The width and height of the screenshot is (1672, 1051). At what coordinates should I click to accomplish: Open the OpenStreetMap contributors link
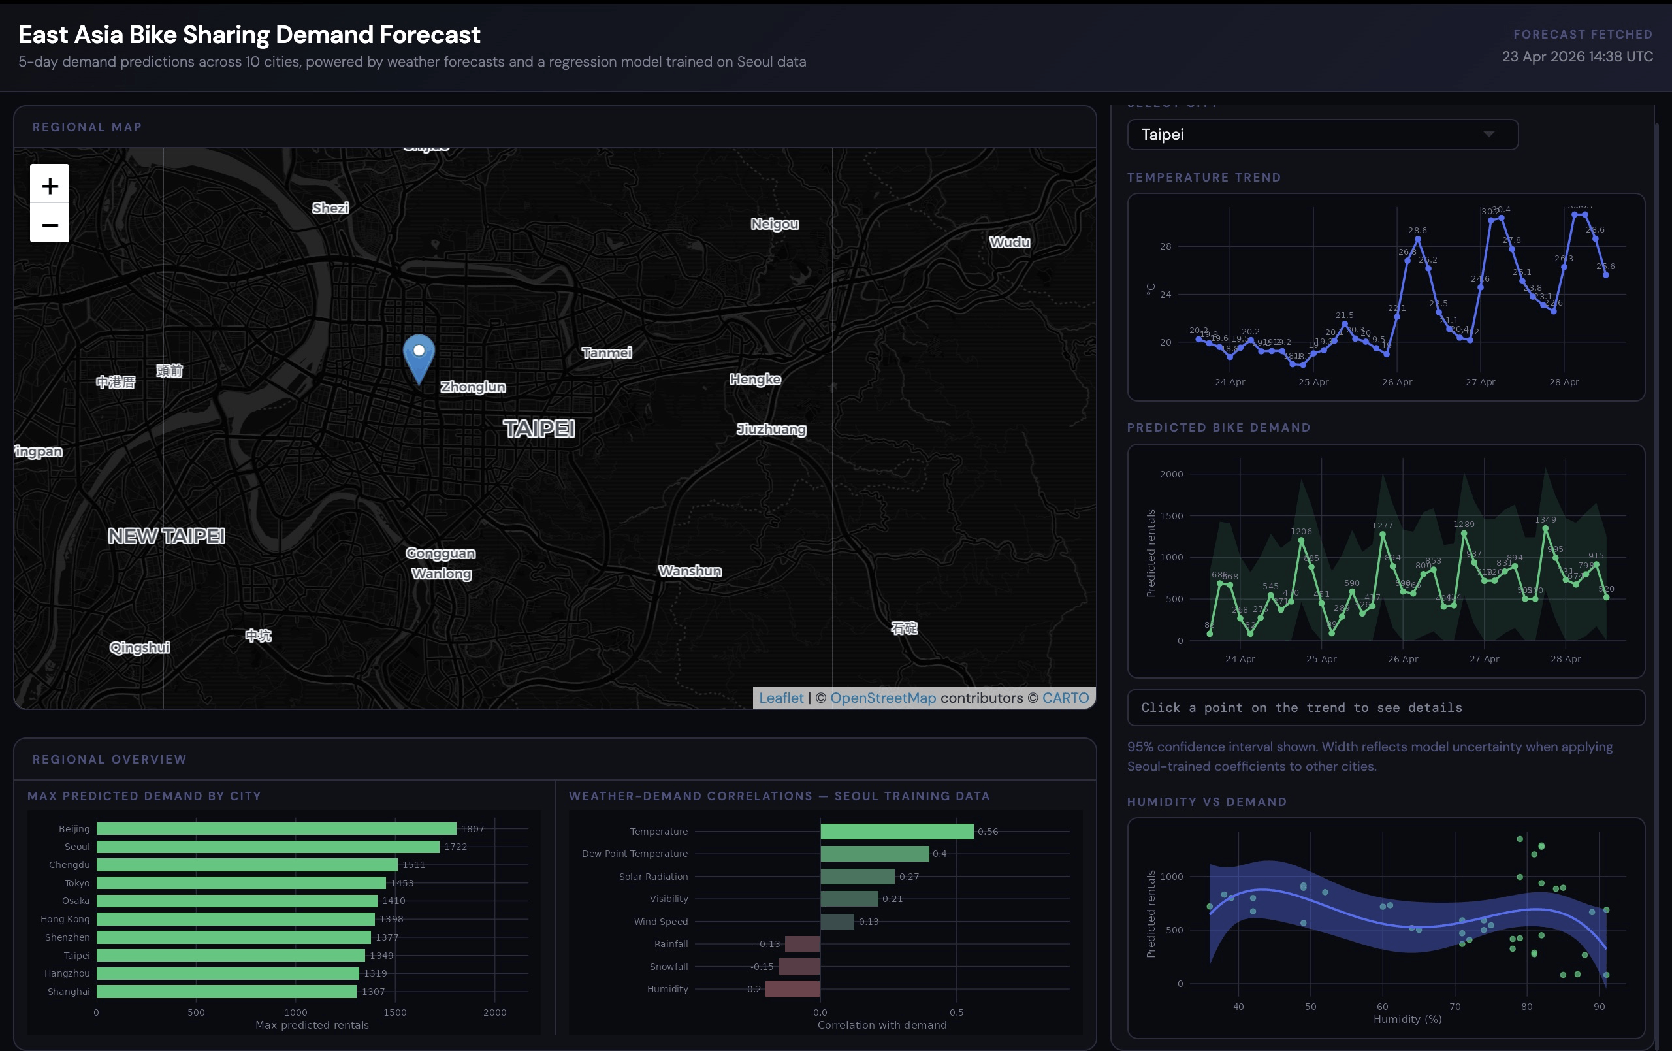[883, 698]
